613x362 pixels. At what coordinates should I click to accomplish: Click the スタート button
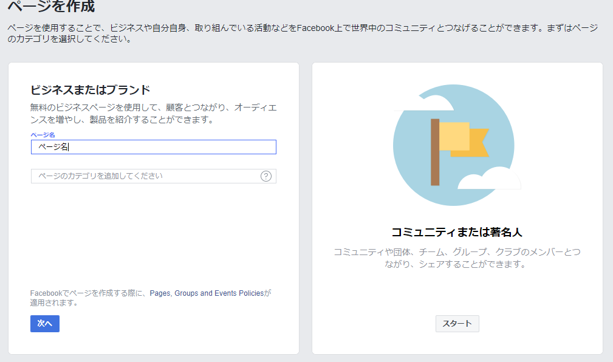457,324
